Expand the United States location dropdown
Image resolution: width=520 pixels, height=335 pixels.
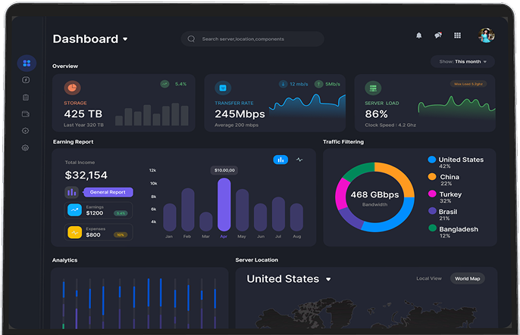pos(328,280)
